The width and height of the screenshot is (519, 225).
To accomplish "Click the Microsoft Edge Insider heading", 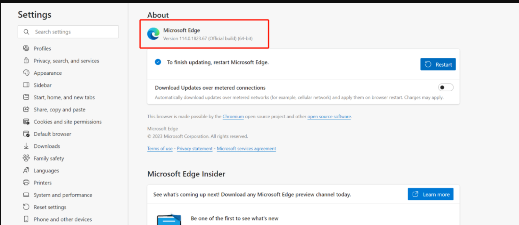I will tap(186, 174).
